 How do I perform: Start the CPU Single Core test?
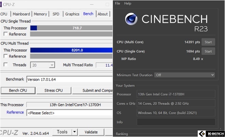pos(208,51)
